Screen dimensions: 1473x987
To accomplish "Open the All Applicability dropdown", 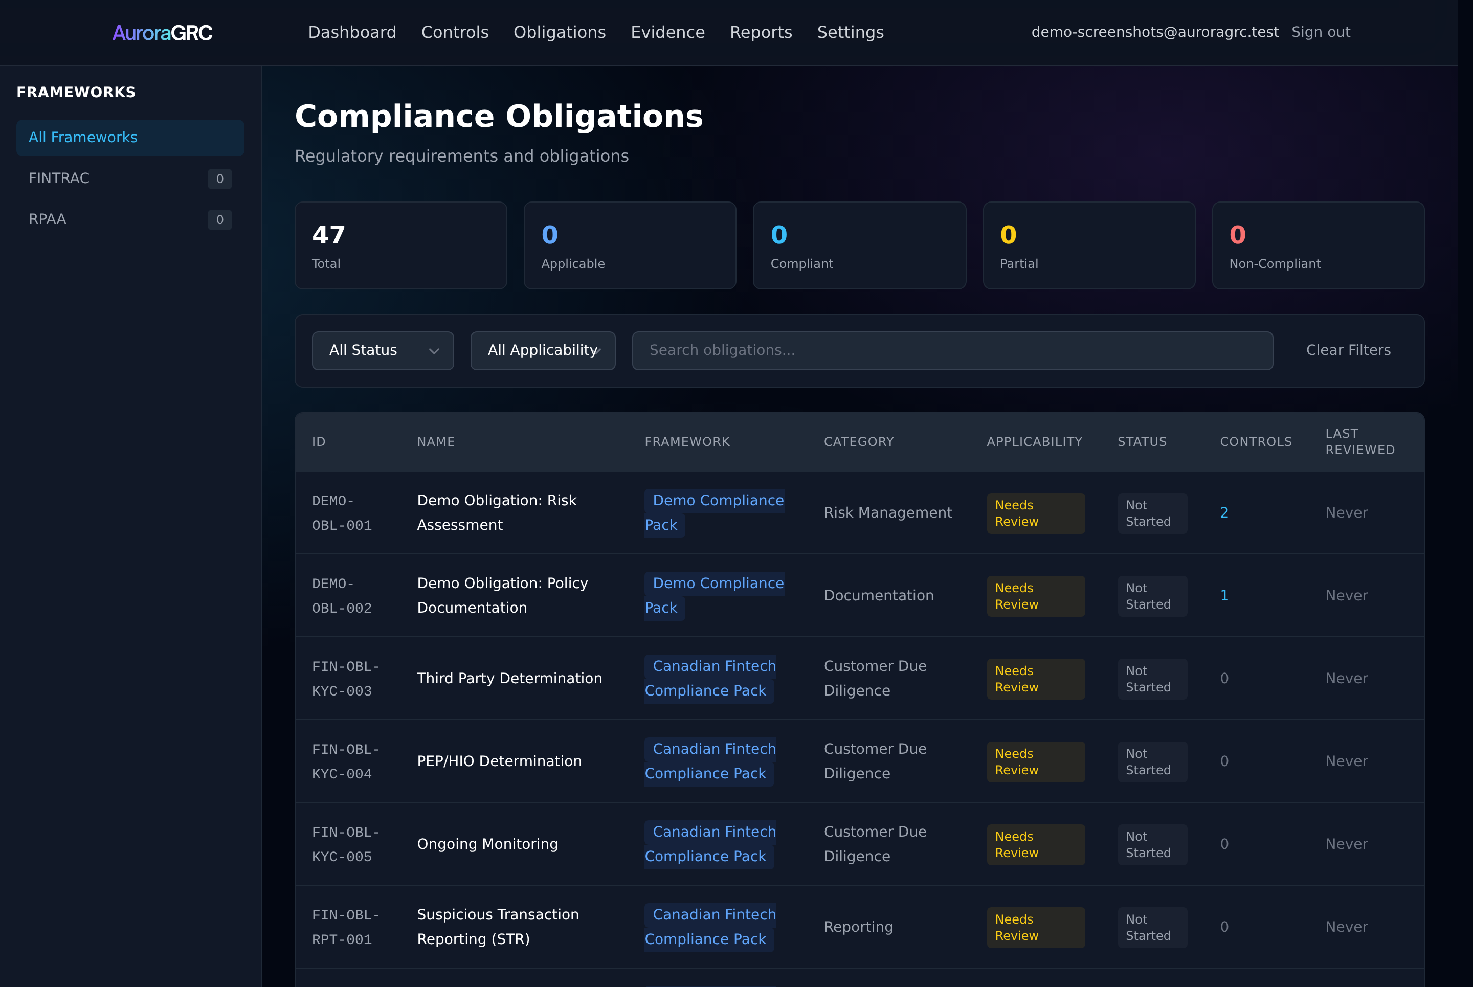I will 542,351.
